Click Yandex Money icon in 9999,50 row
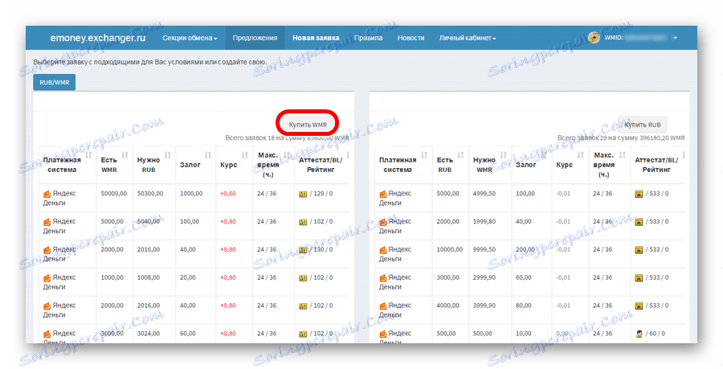Viewport: 723px width, 369px height. click(382, 249)
